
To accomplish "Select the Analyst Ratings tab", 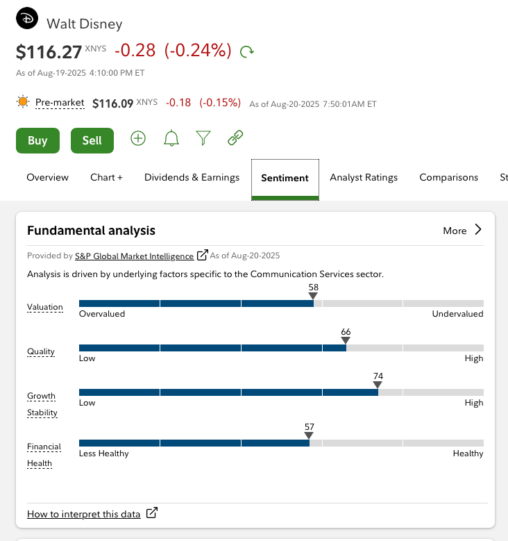I will 364,178.
